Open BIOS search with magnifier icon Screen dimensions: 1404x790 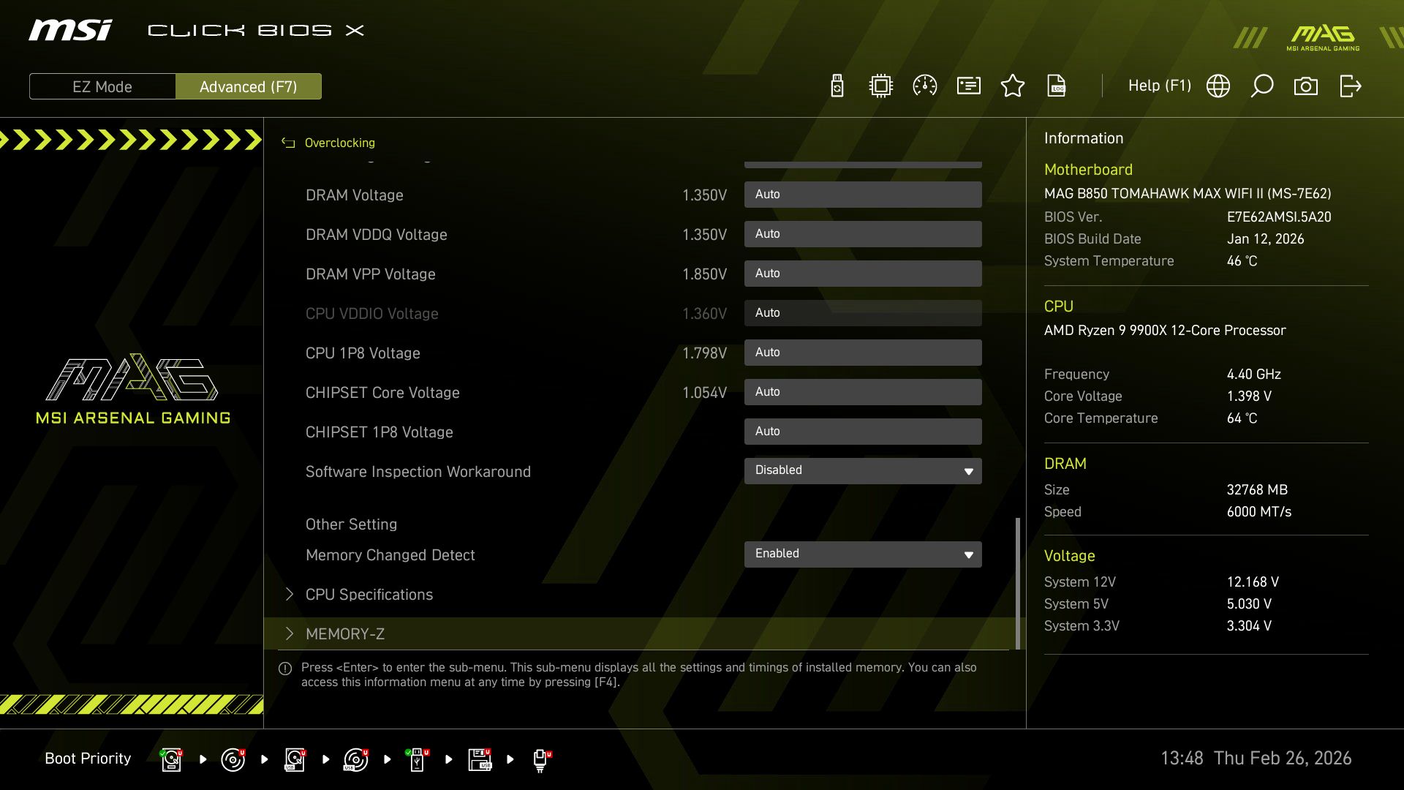click(x=1261, y=86)
